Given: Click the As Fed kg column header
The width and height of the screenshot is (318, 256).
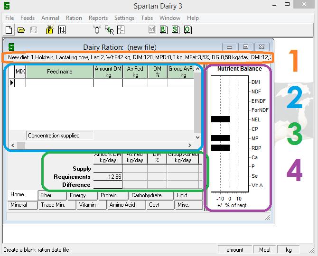Looking at the screenshot, I should pos(135,72).
